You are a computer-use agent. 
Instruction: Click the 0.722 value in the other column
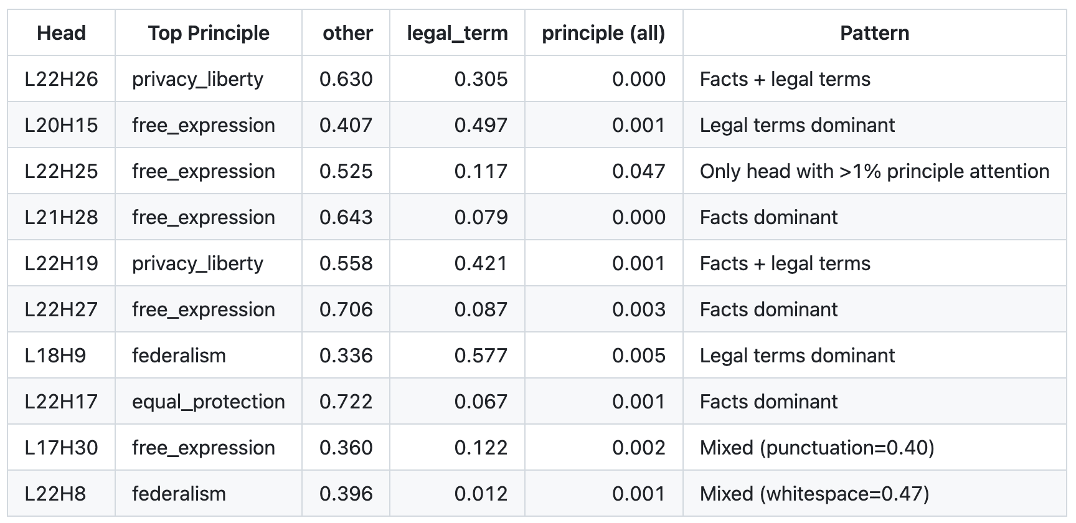click(346, 402)
